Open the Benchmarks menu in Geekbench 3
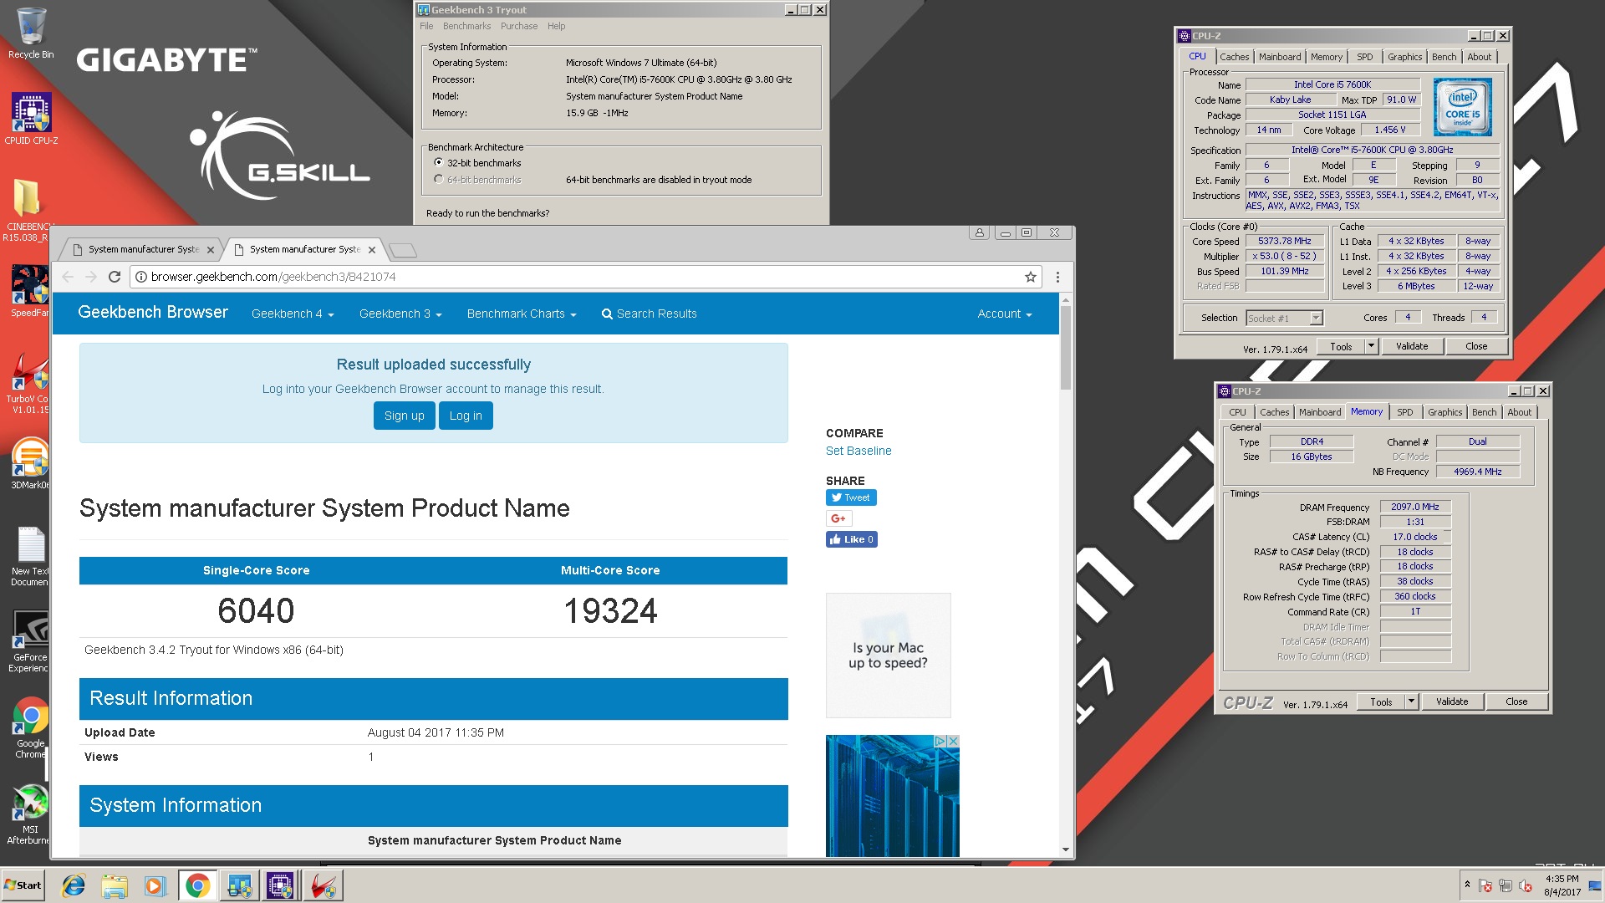 466,26
